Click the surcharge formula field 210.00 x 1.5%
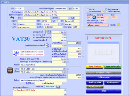The image size is (129, 96). pos(36,69)
